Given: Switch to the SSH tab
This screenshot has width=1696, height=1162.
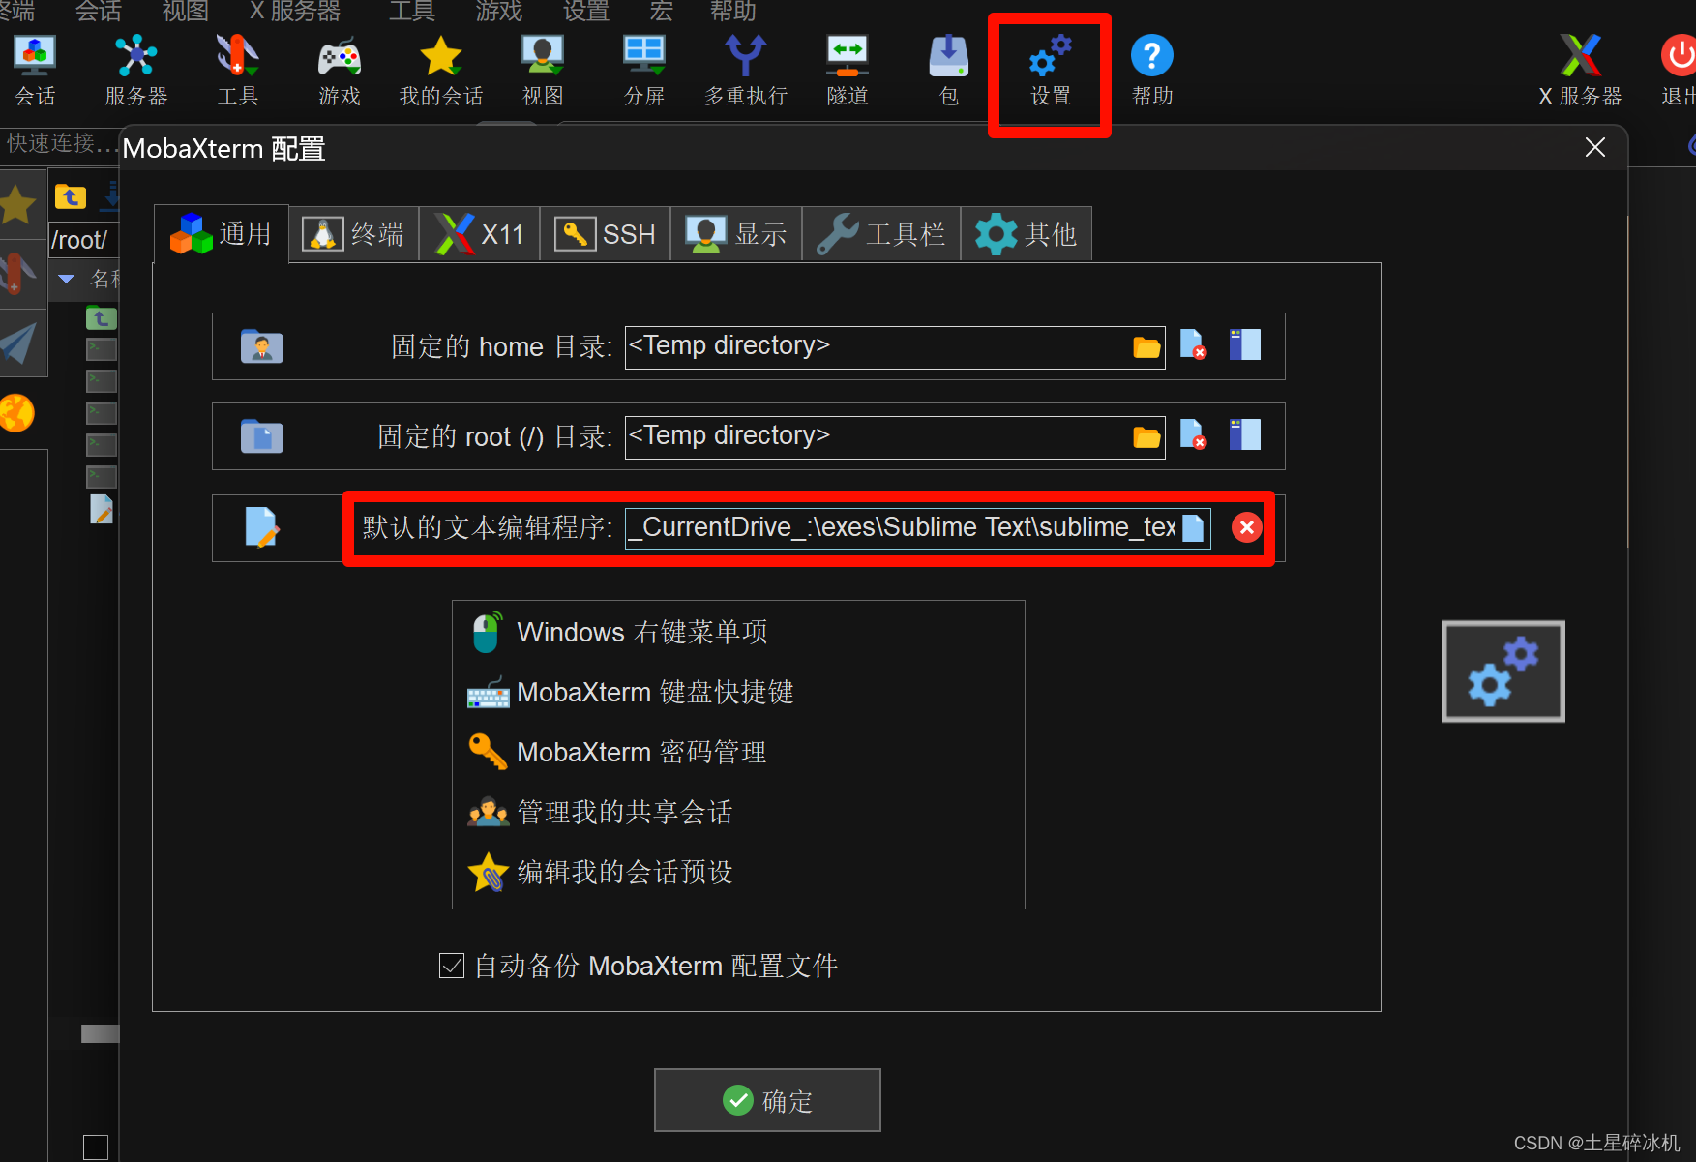Looking at the screenshot, I should coord(605,233).
